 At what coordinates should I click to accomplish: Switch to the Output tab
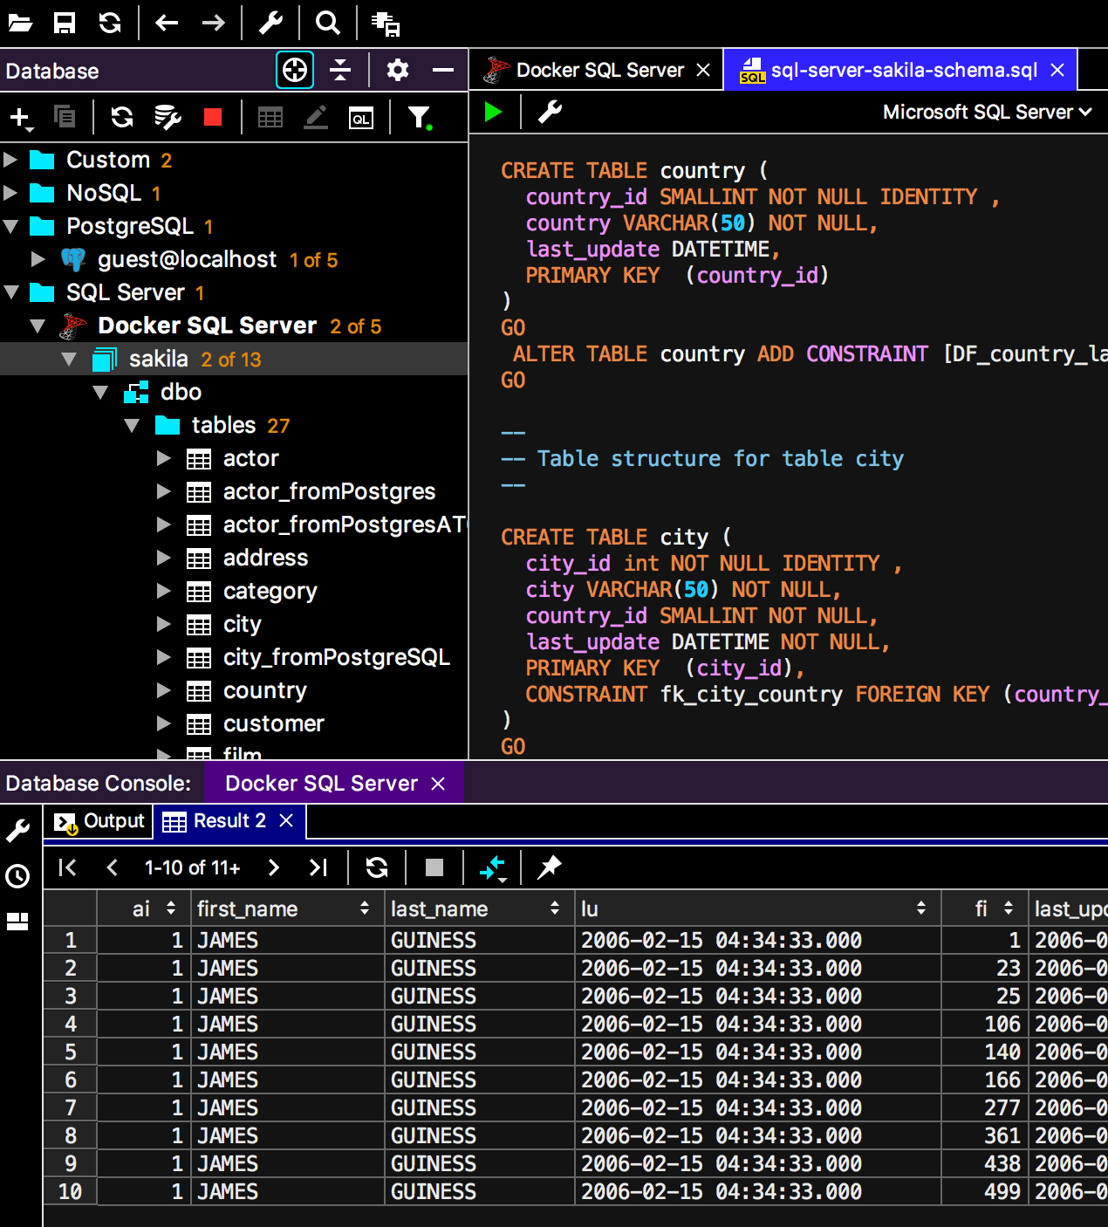(x=99, y=821)
